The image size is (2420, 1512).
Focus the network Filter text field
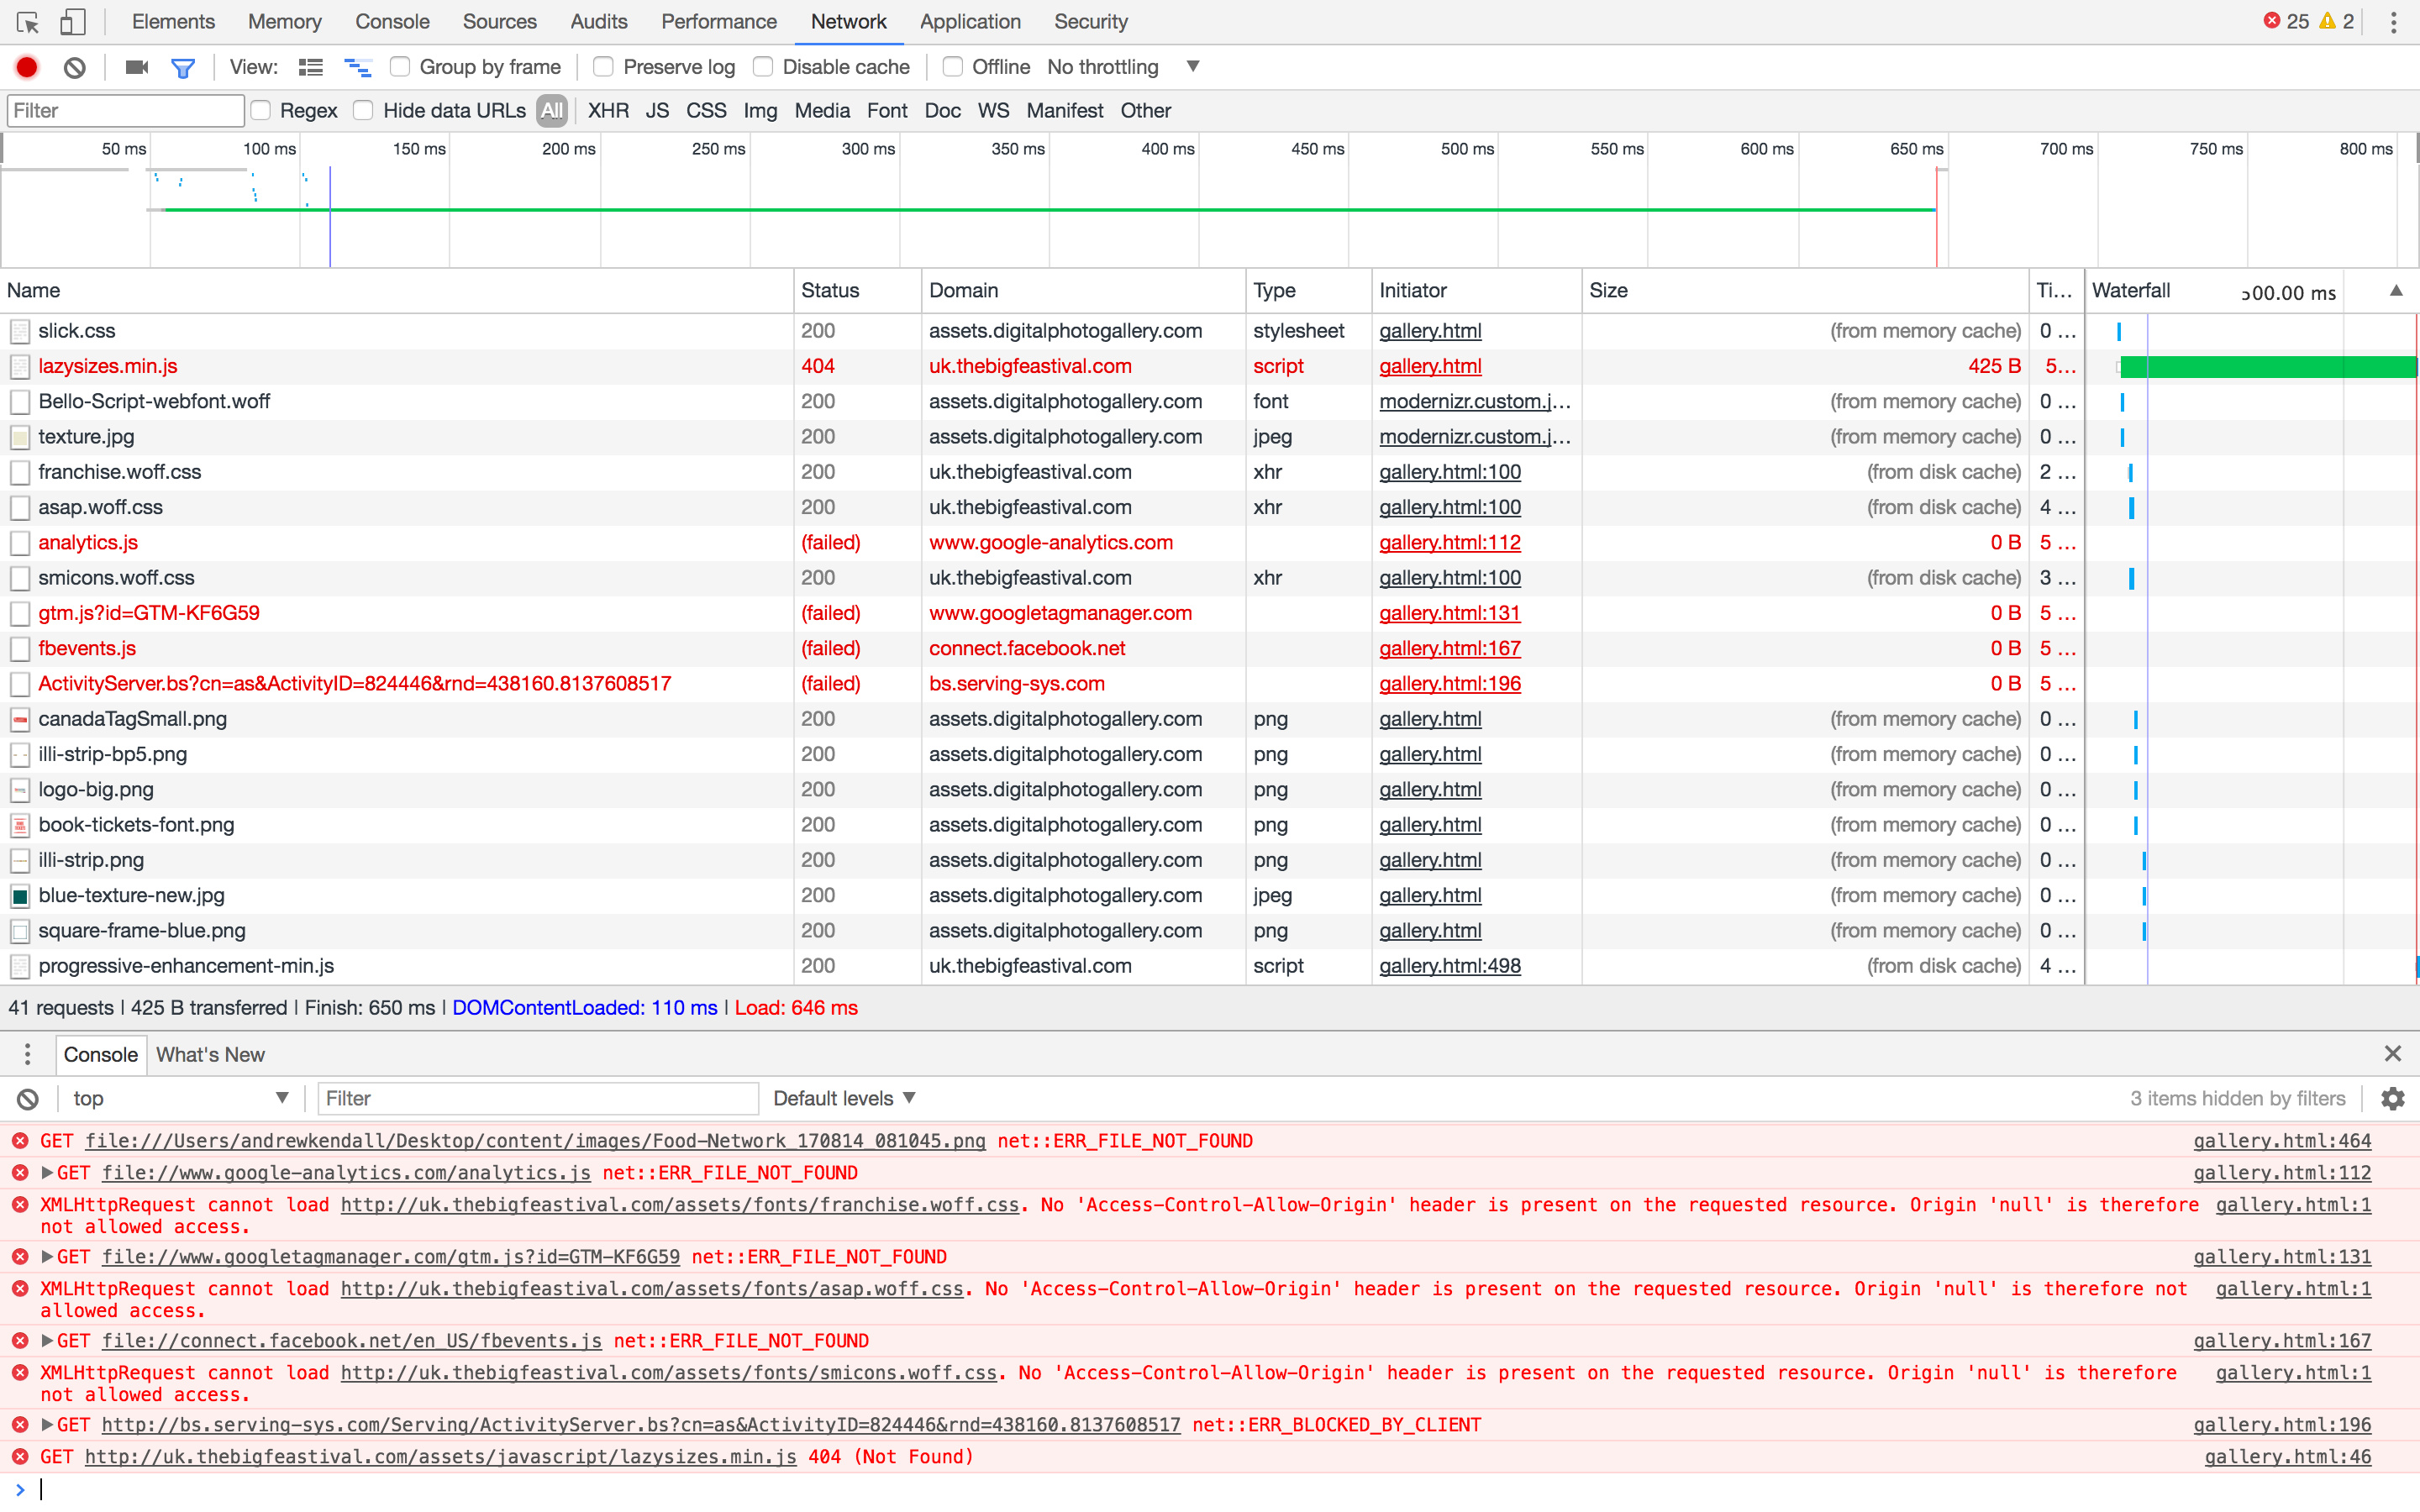(125, 111)
